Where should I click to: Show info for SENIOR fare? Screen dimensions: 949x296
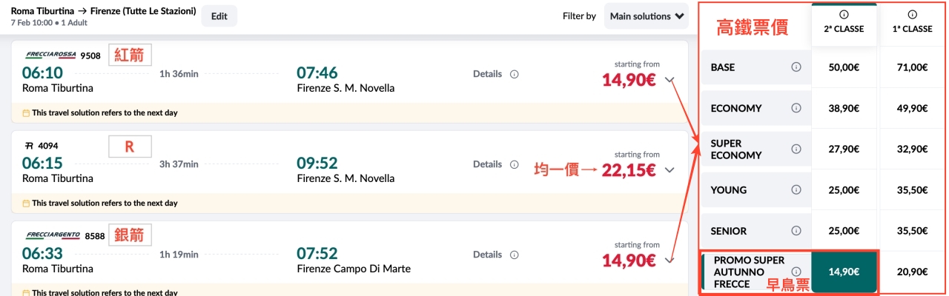tap(796, 231)
